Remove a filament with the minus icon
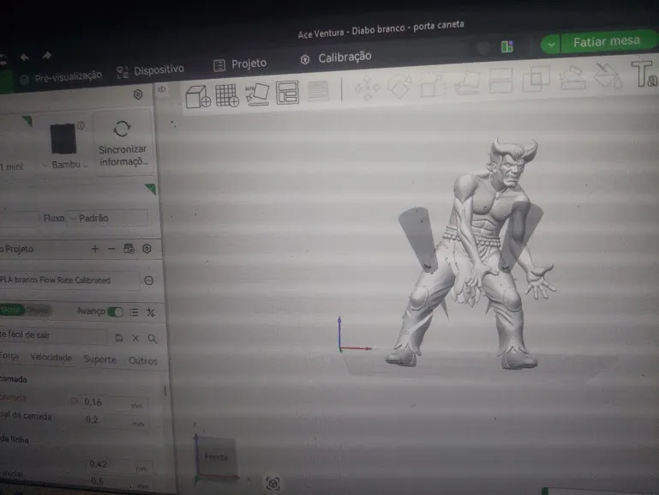 [x=111, y=249]
